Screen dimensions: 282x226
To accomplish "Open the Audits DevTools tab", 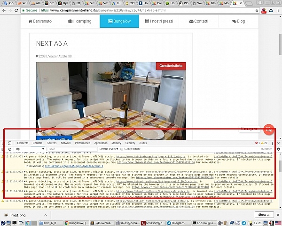I will pos(143,143).
